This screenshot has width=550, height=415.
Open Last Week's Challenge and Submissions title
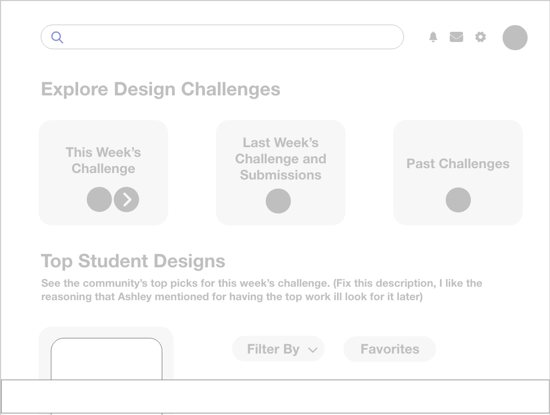tap(280, 158)
